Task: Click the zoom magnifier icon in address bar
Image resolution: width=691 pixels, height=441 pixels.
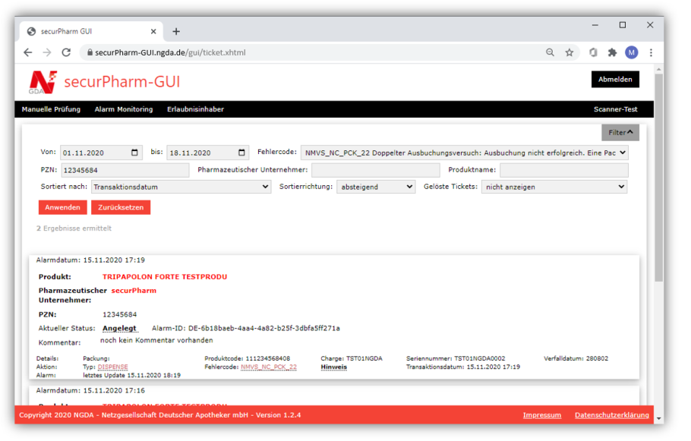Action: point(550,52)
